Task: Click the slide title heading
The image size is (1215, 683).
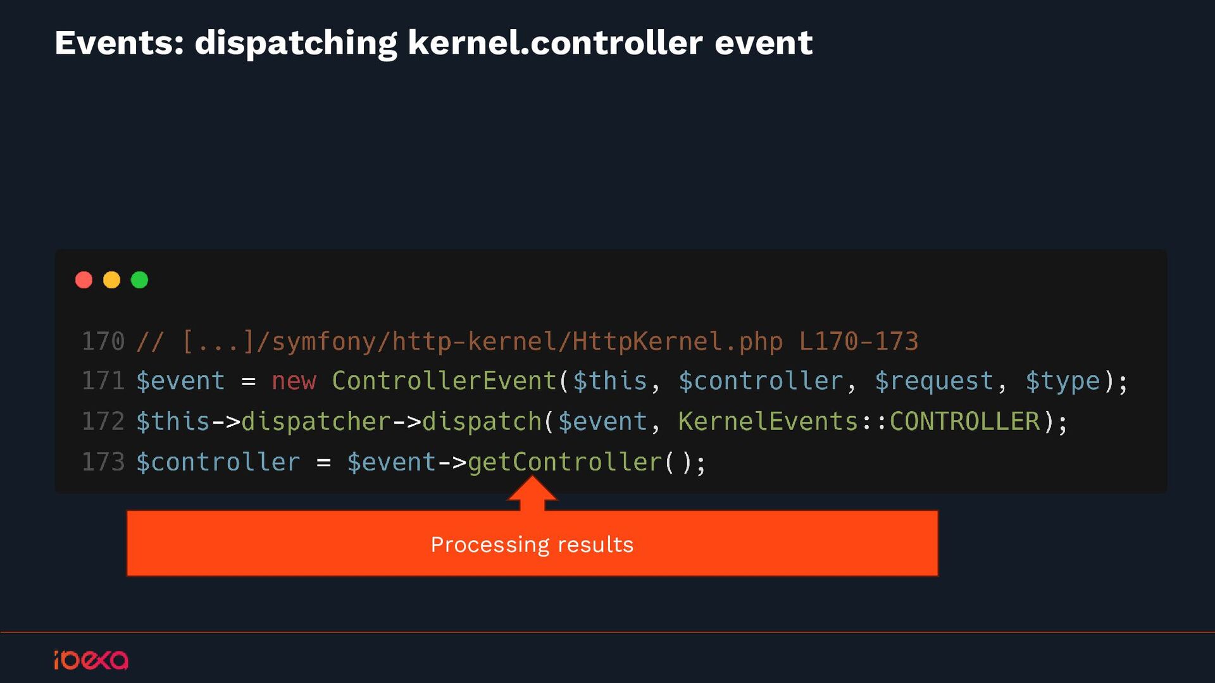Action: (x=433, y=43)
